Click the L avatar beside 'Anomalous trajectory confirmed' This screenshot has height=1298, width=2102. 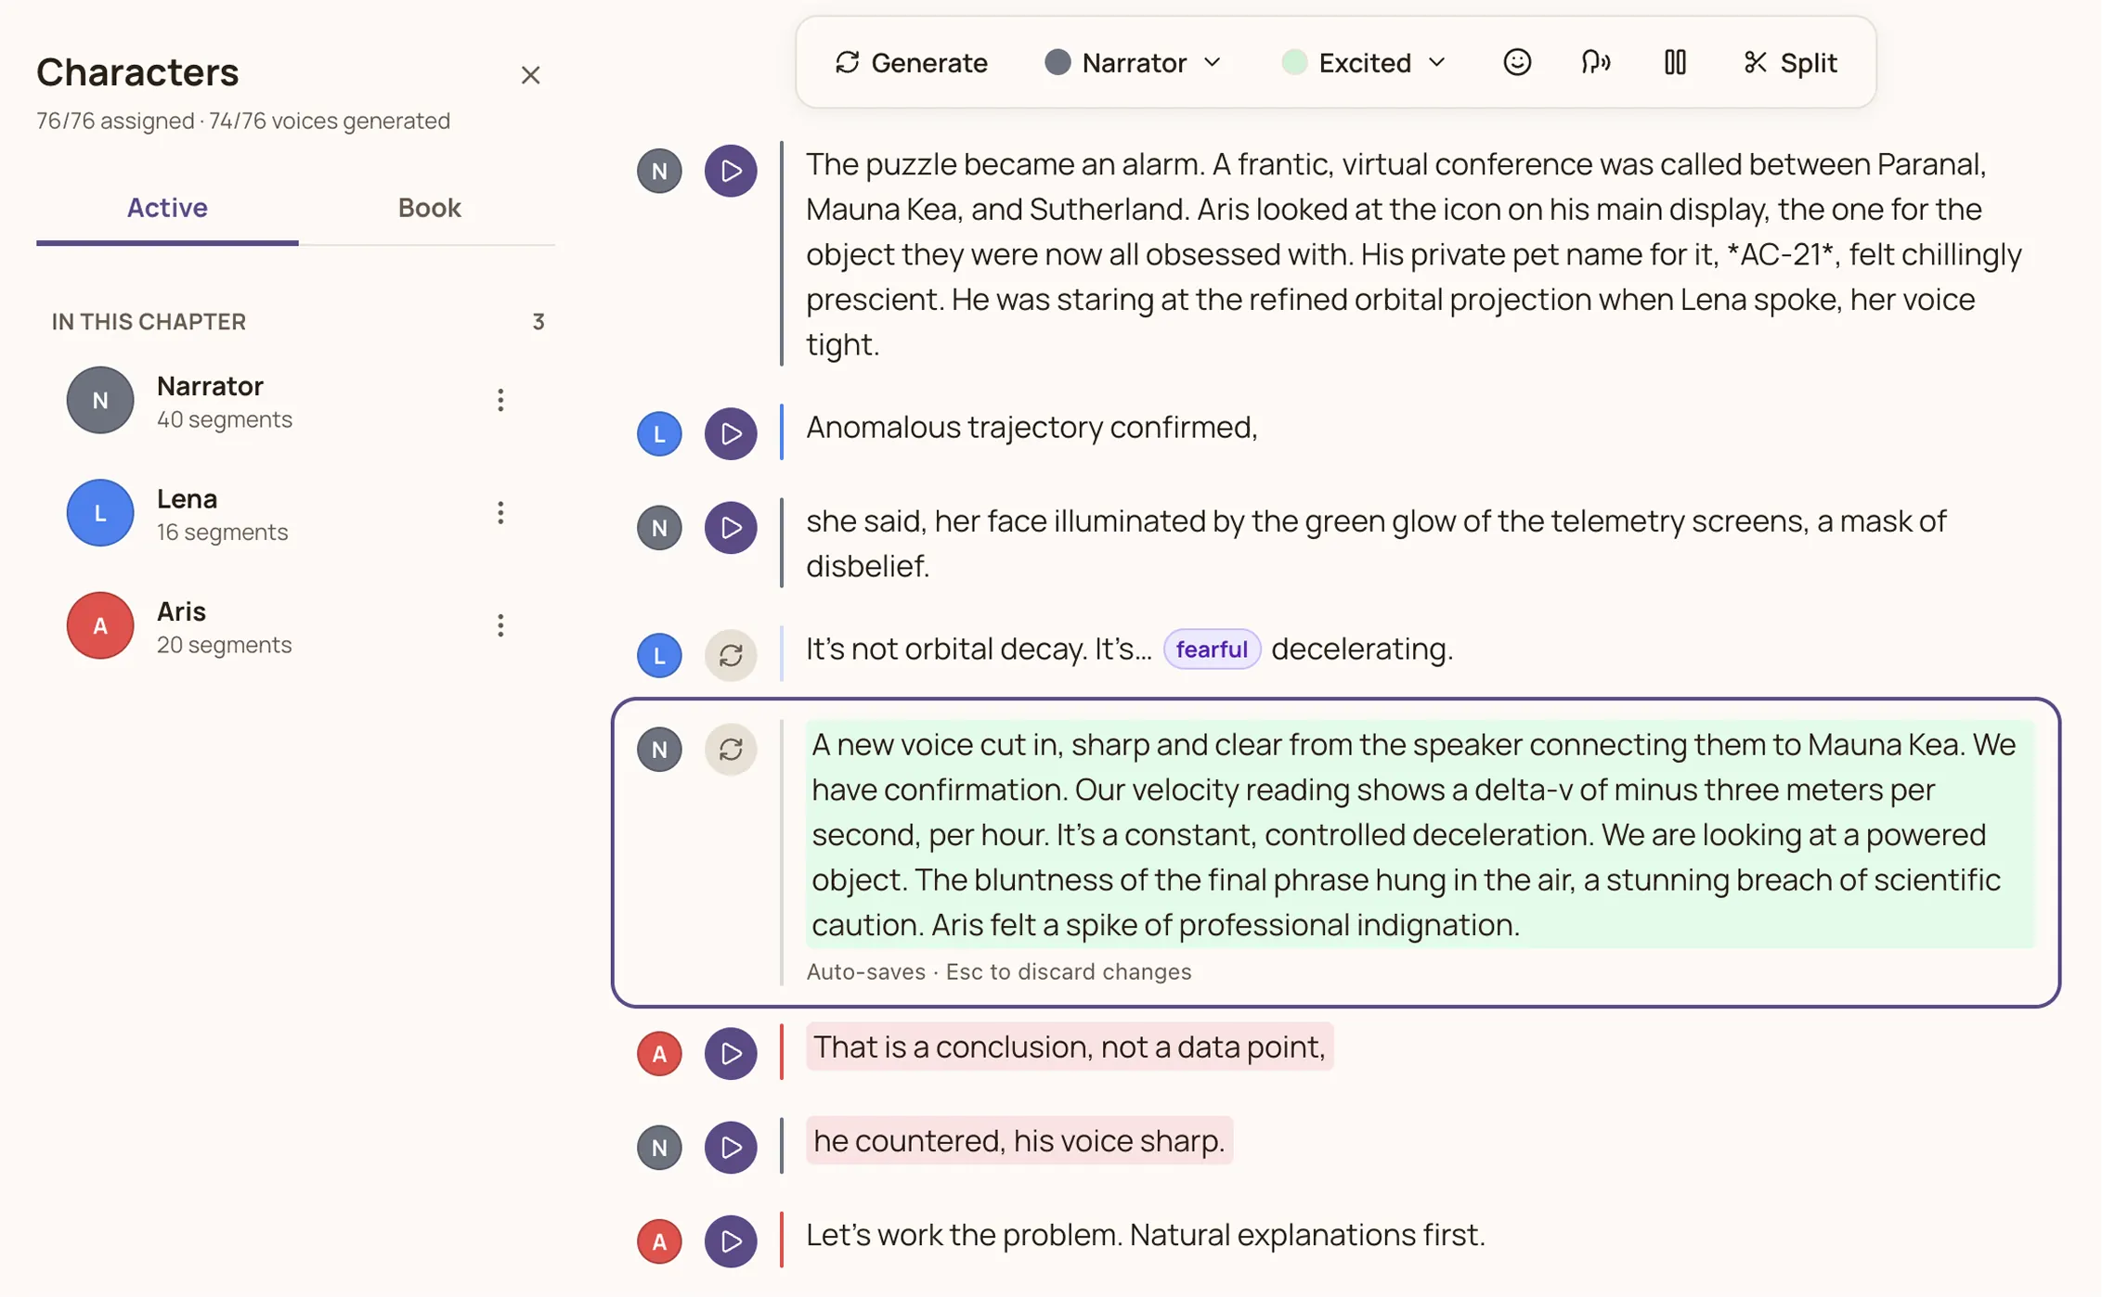tap(659, 433)
